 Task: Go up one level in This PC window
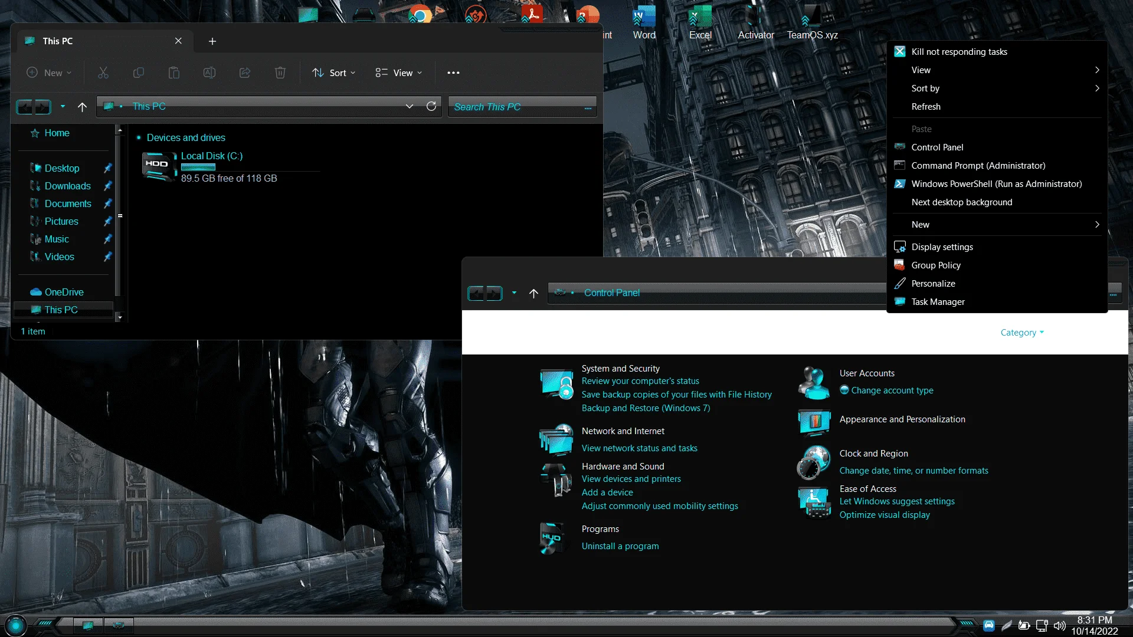coord(82,107)
